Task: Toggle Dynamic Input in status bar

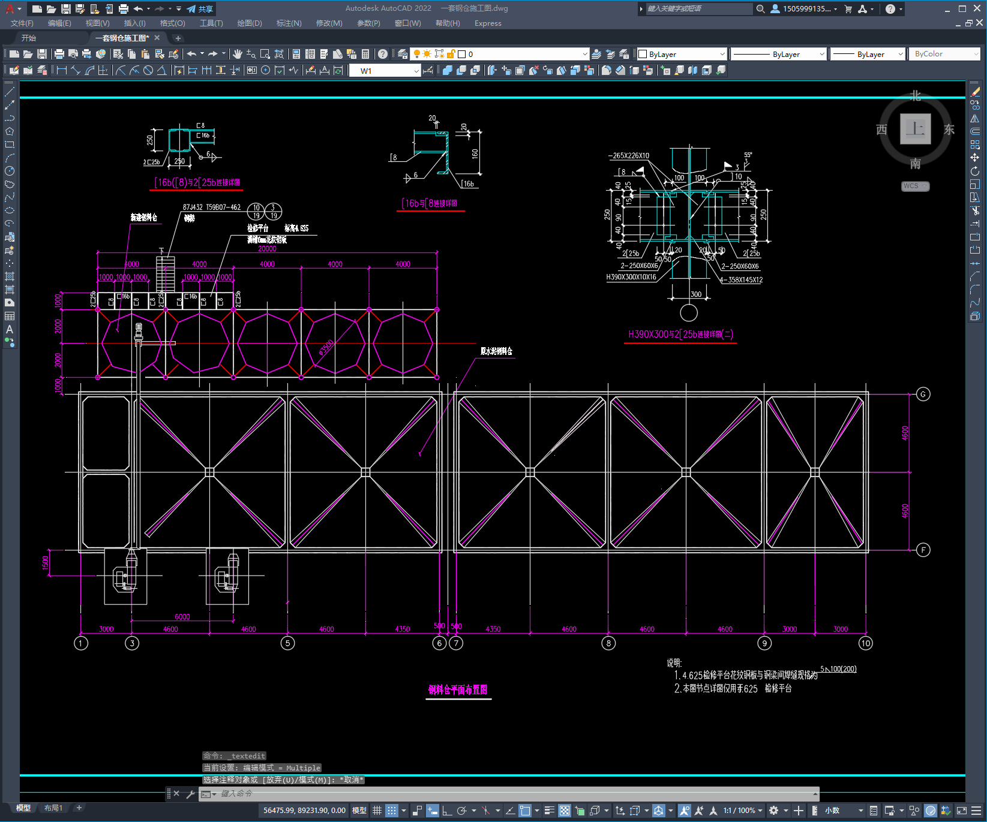Action: [433, 811]
